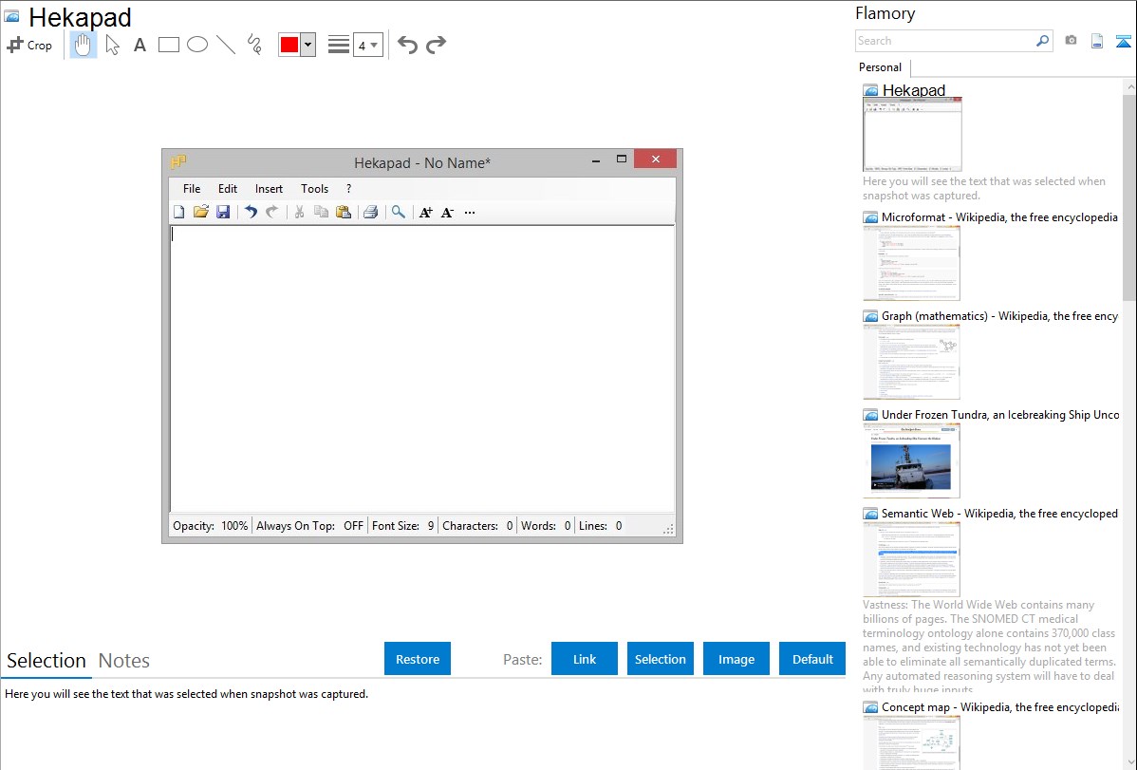Click the camera capture icon
Viewport: 1137px width, 770px height.
(x=1071, y=41)
